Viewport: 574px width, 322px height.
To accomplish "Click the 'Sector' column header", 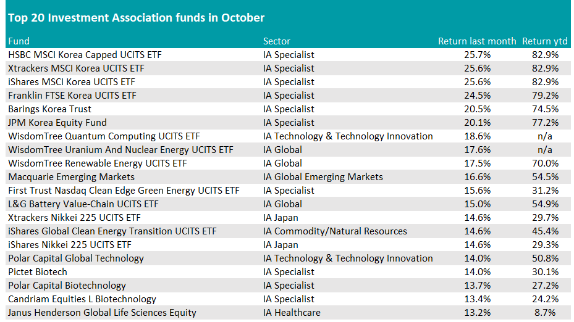I will pos(277,41).
